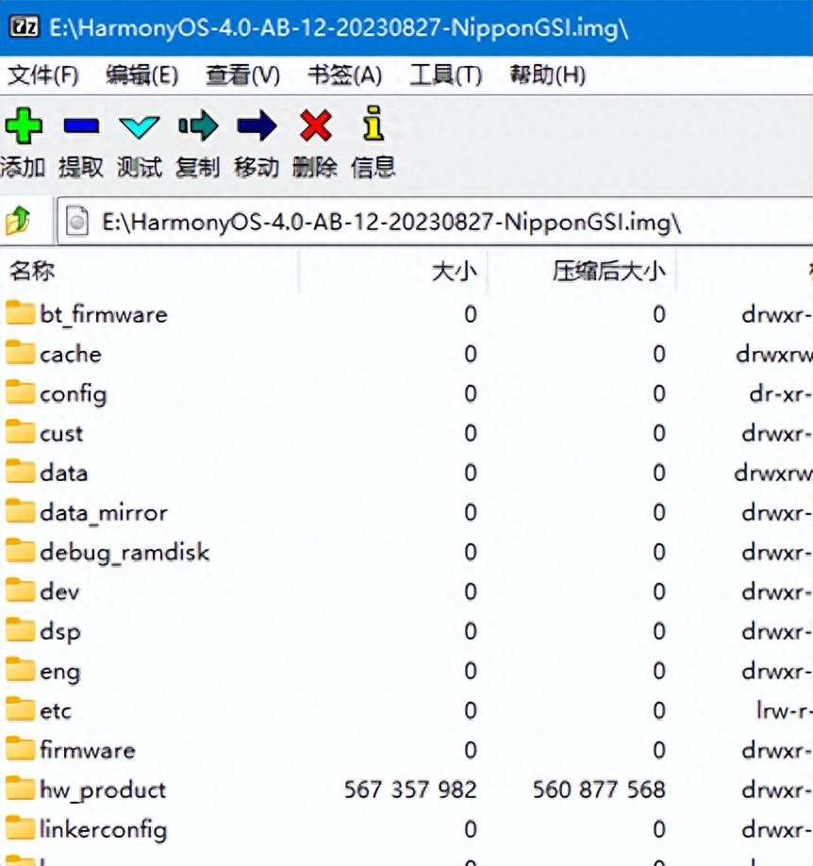Image resolution: width=813 pixels, height=866 pixels.
Task: Click the firmware folder name
Action: (88, 750)
